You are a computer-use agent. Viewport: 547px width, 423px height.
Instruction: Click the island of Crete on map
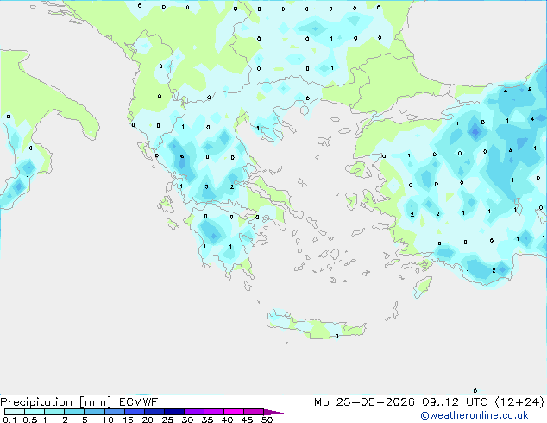click(316, 325)
